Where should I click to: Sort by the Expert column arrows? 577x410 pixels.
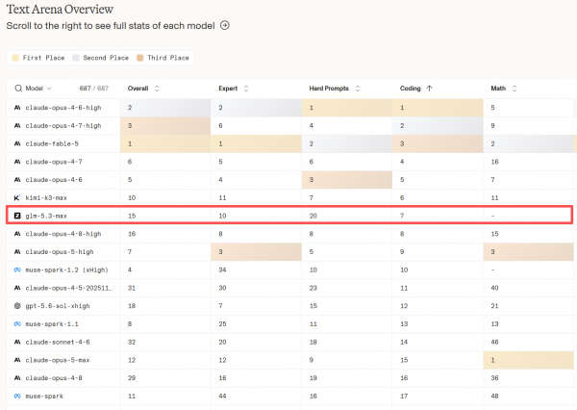click(246, 89)
